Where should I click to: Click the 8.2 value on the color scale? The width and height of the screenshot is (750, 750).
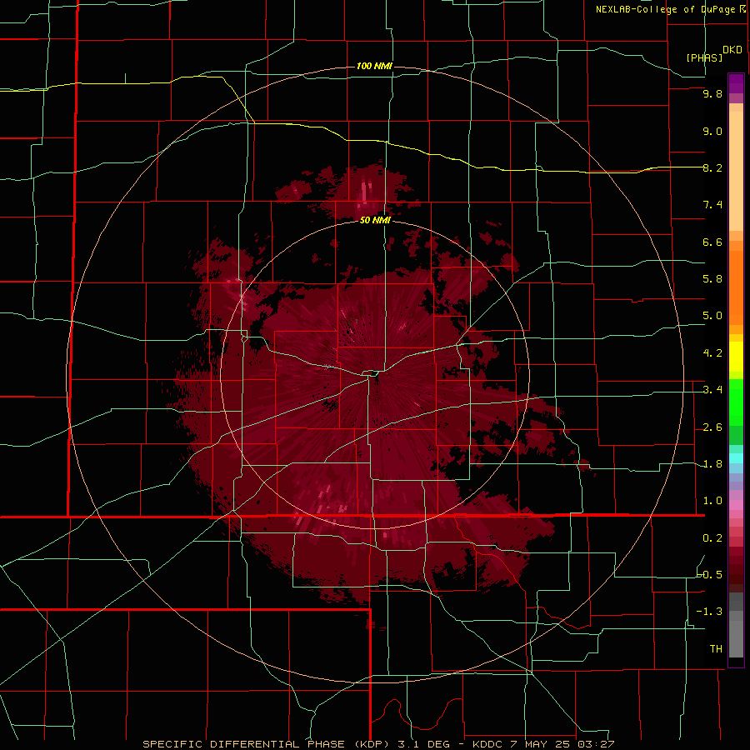(712, 167)
